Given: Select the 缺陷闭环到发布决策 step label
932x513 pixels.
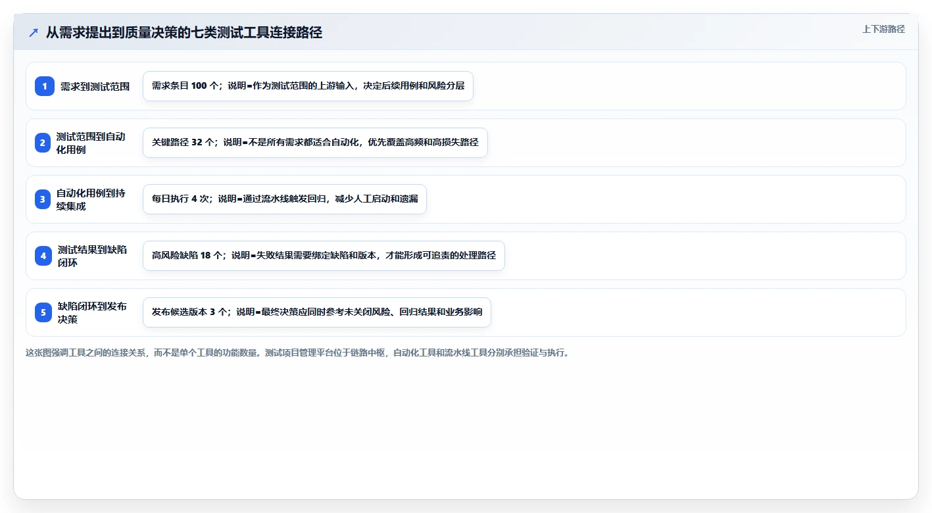Looking at the screenshot, I should [93, 312].
